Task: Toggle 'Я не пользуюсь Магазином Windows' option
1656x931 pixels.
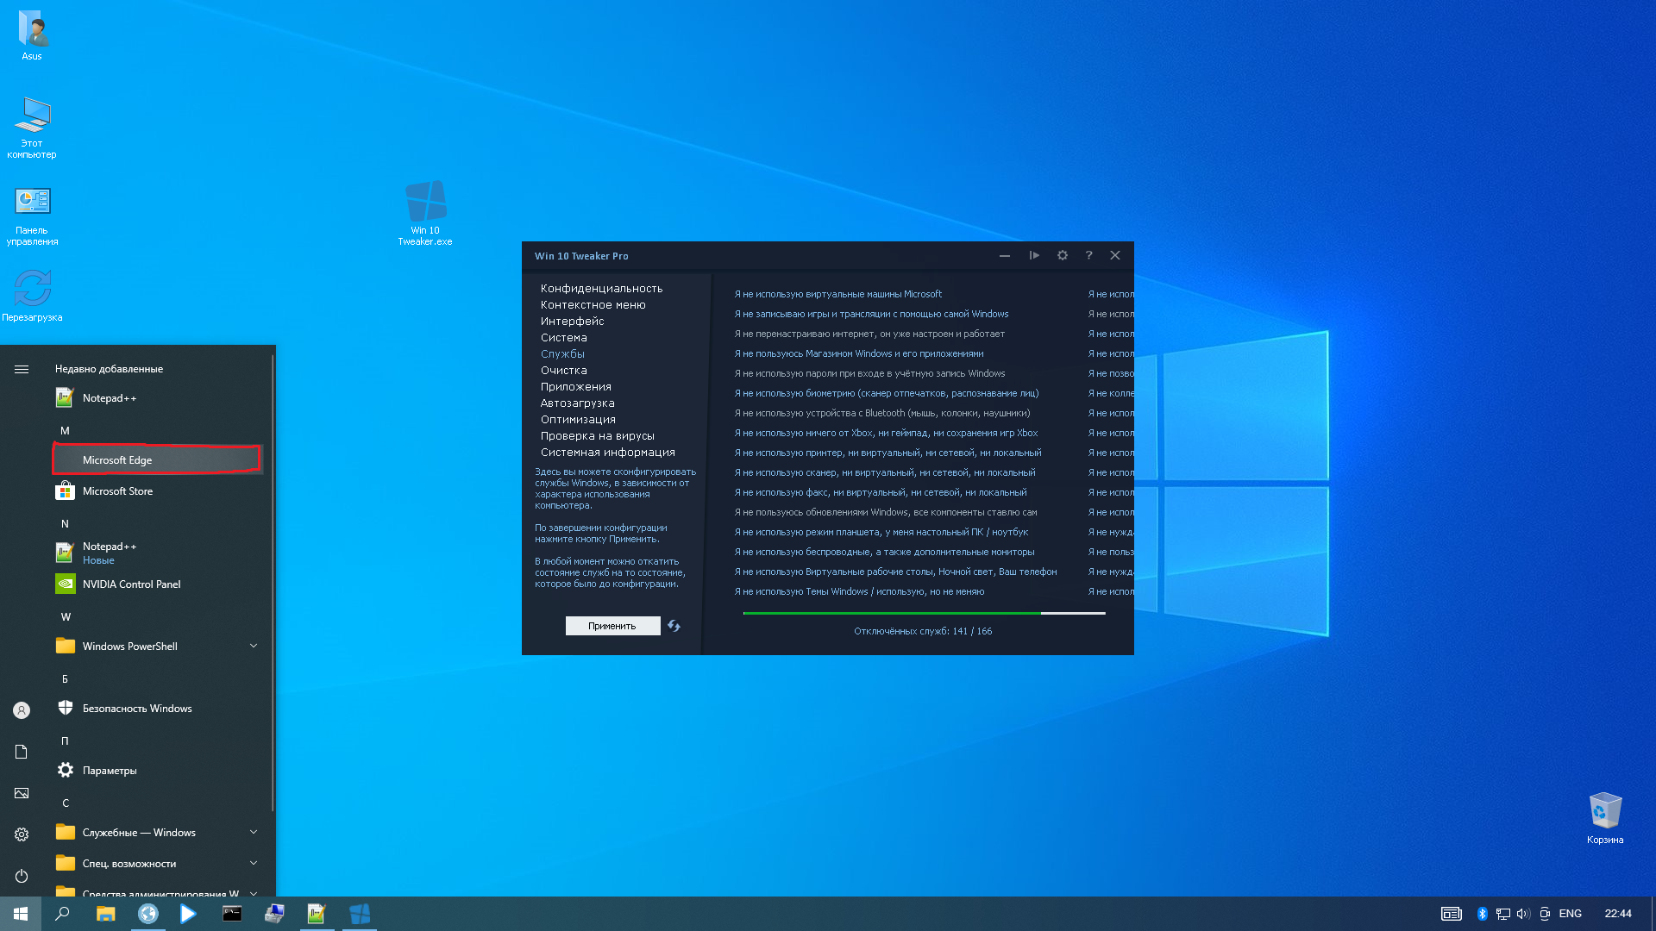Action: 859,354
